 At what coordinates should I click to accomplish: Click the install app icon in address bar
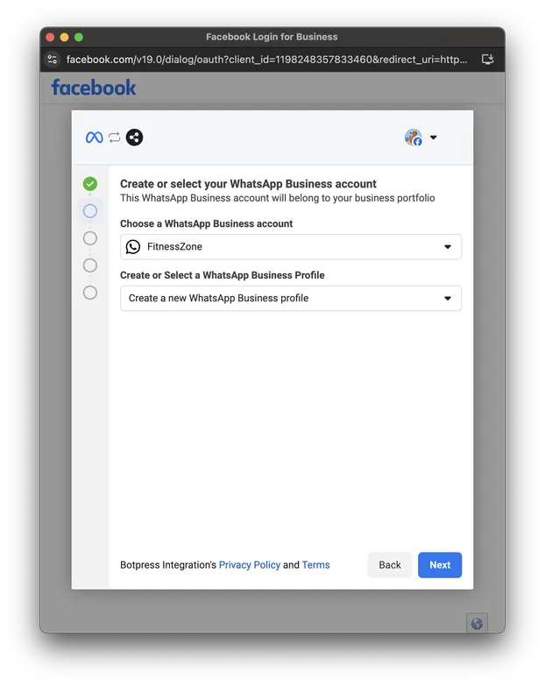pos(488,59)
